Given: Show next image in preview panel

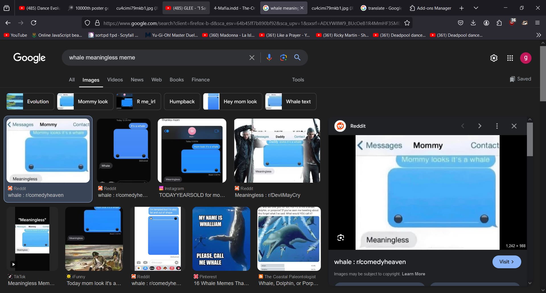Looking at the screenshot, I should pyautogui.click(x=480, y=126).
